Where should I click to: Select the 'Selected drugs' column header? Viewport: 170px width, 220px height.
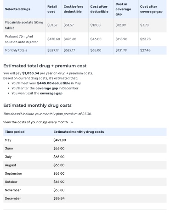click(x=17, y=9)
